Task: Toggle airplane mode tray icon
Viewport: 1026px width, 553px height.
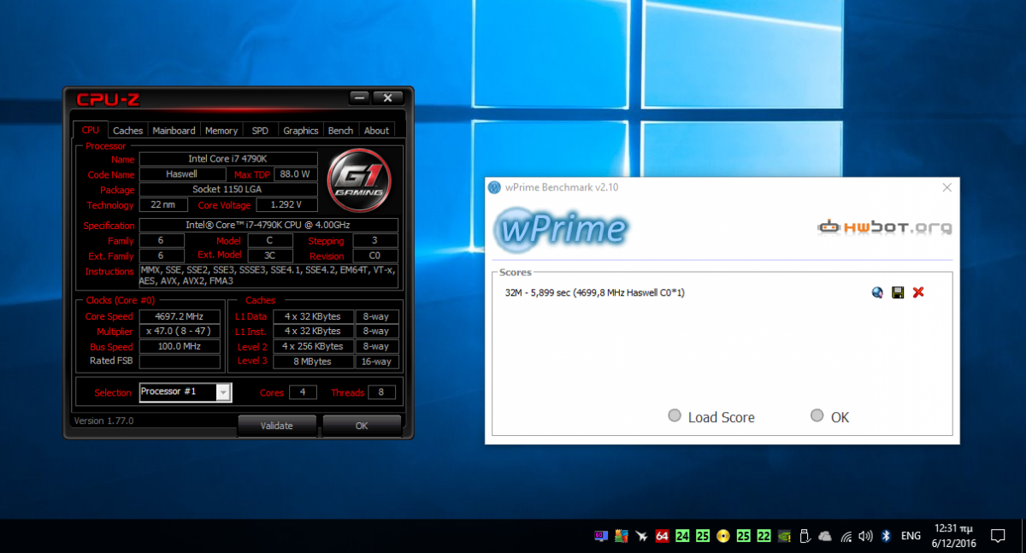Action: pos(641,536)
